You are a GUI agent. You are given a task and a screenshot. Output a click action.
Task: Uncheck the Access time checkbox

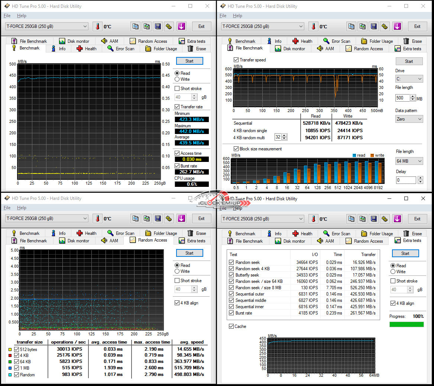click(x=177, y=153)
